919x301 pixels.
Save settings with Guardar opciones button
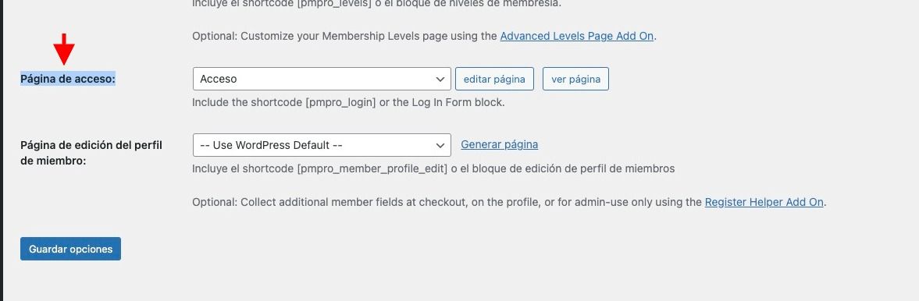tap(70, 249)
